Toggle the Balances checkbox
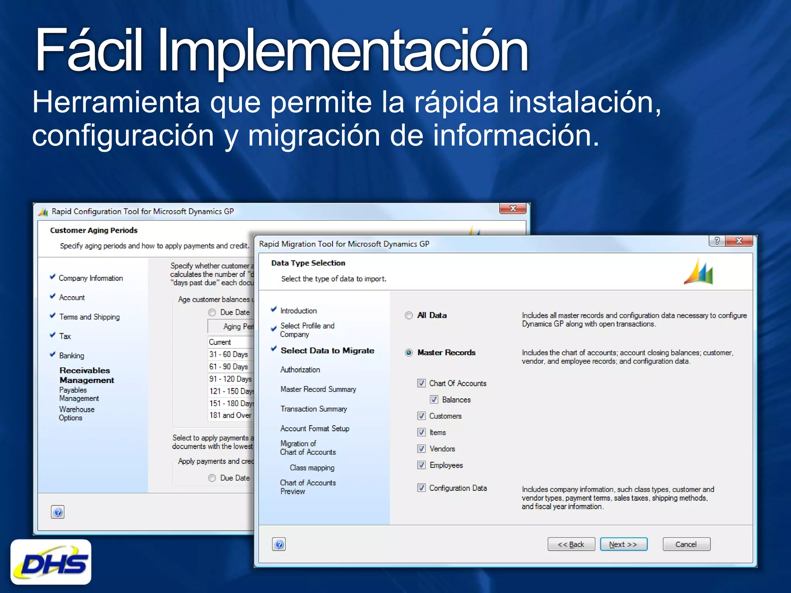 pos(434,400)
